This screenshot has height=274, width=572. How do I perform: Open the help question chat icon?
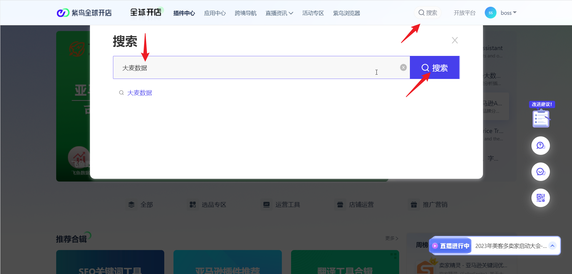click(541, 146)
